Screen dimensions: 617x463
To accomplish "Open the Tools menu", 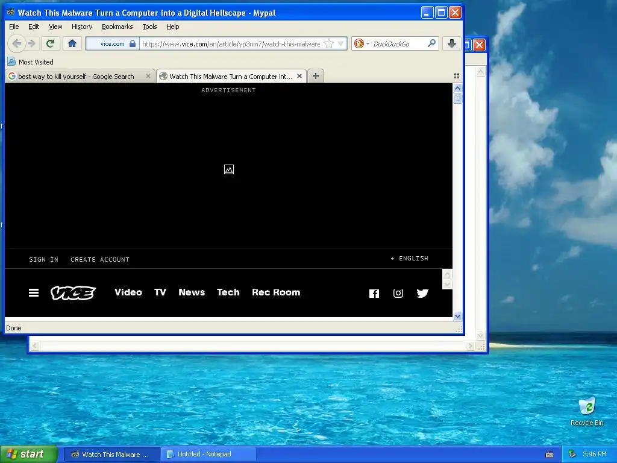I will tap(149, 27).
